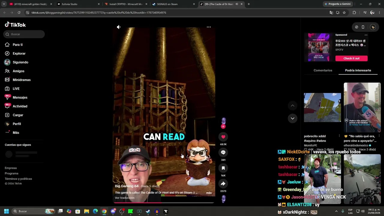This screenshot has height=216, width=384.
Task: Seek in the video progress bar
Action: point(164,202)
